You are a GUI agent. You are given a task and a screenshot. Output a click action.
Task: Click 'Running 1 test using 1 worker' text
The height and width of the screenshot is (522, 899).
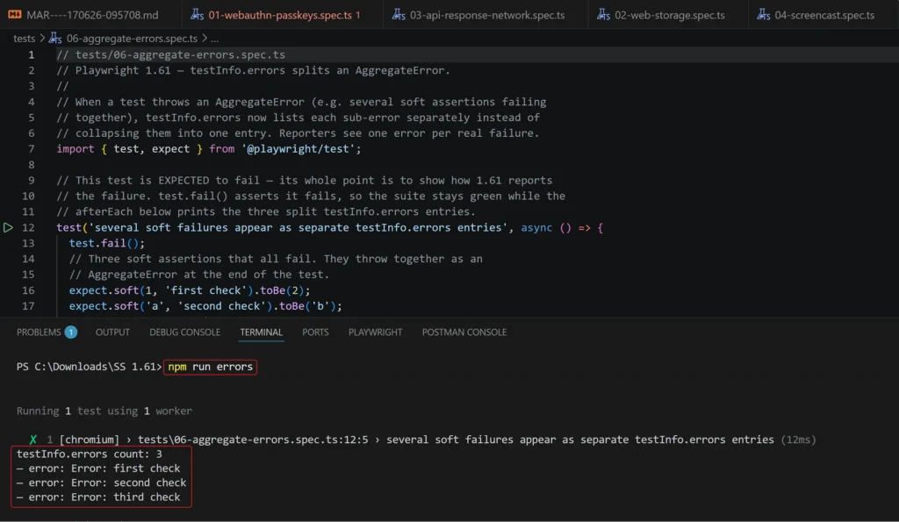[104, 411]
